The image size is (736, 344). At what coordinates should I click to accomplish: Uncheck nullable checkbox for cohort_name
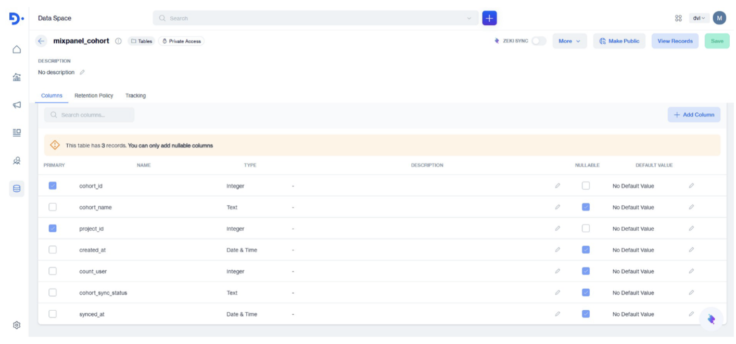pos(586,207)
